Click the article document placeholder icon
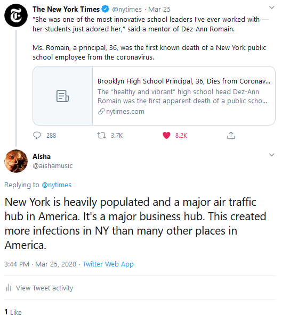This screenshot has height=317, width=282. (x=62, y=96)
